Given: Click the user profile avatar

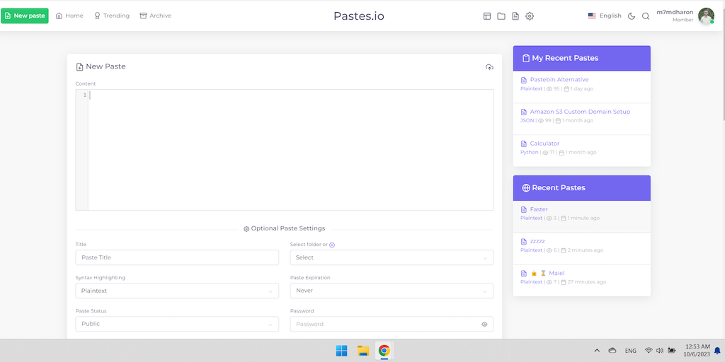Looking at the screenshot, I should coord(706,16).
